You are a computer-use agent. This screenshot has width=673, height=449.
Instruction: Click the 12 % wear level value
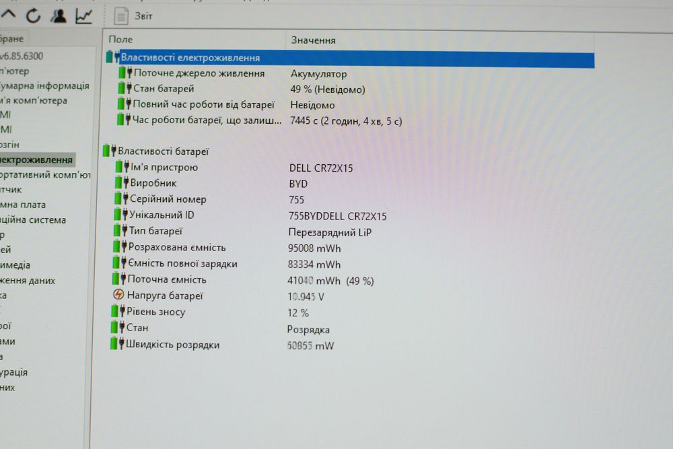(298, 313)
